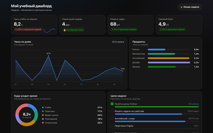Screen dimensions: 213x133
Task: Click the refresh icon in Новая неделя
Action: pos(181,7)
